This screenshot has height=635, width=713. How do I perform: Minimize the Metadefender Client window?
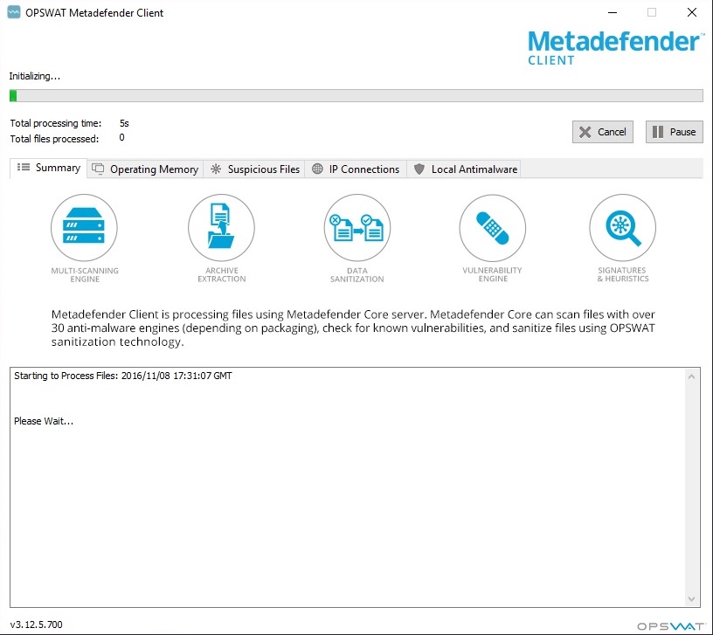pos(613,12)
